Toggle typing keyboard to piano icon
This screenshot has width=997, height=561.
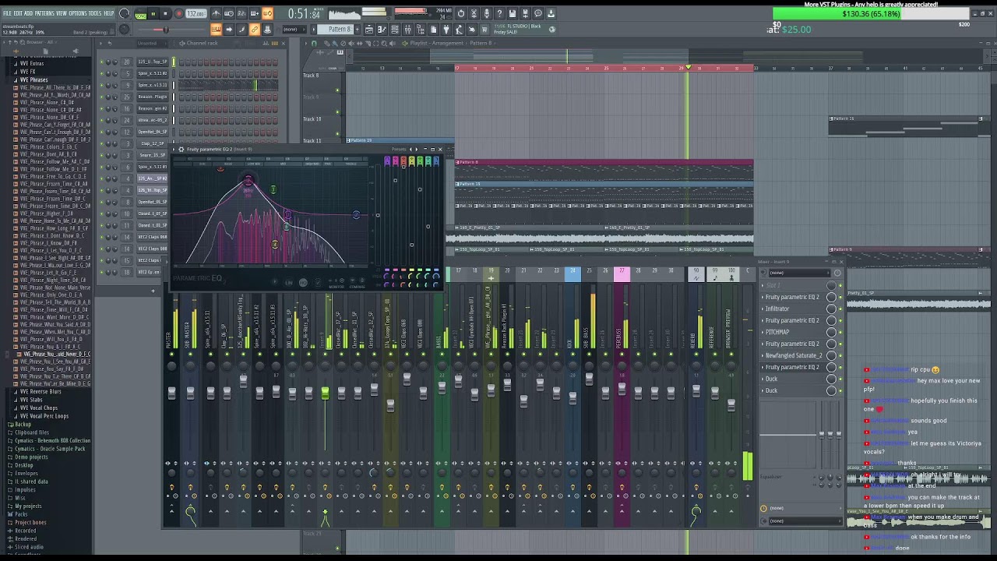[216, 30]
